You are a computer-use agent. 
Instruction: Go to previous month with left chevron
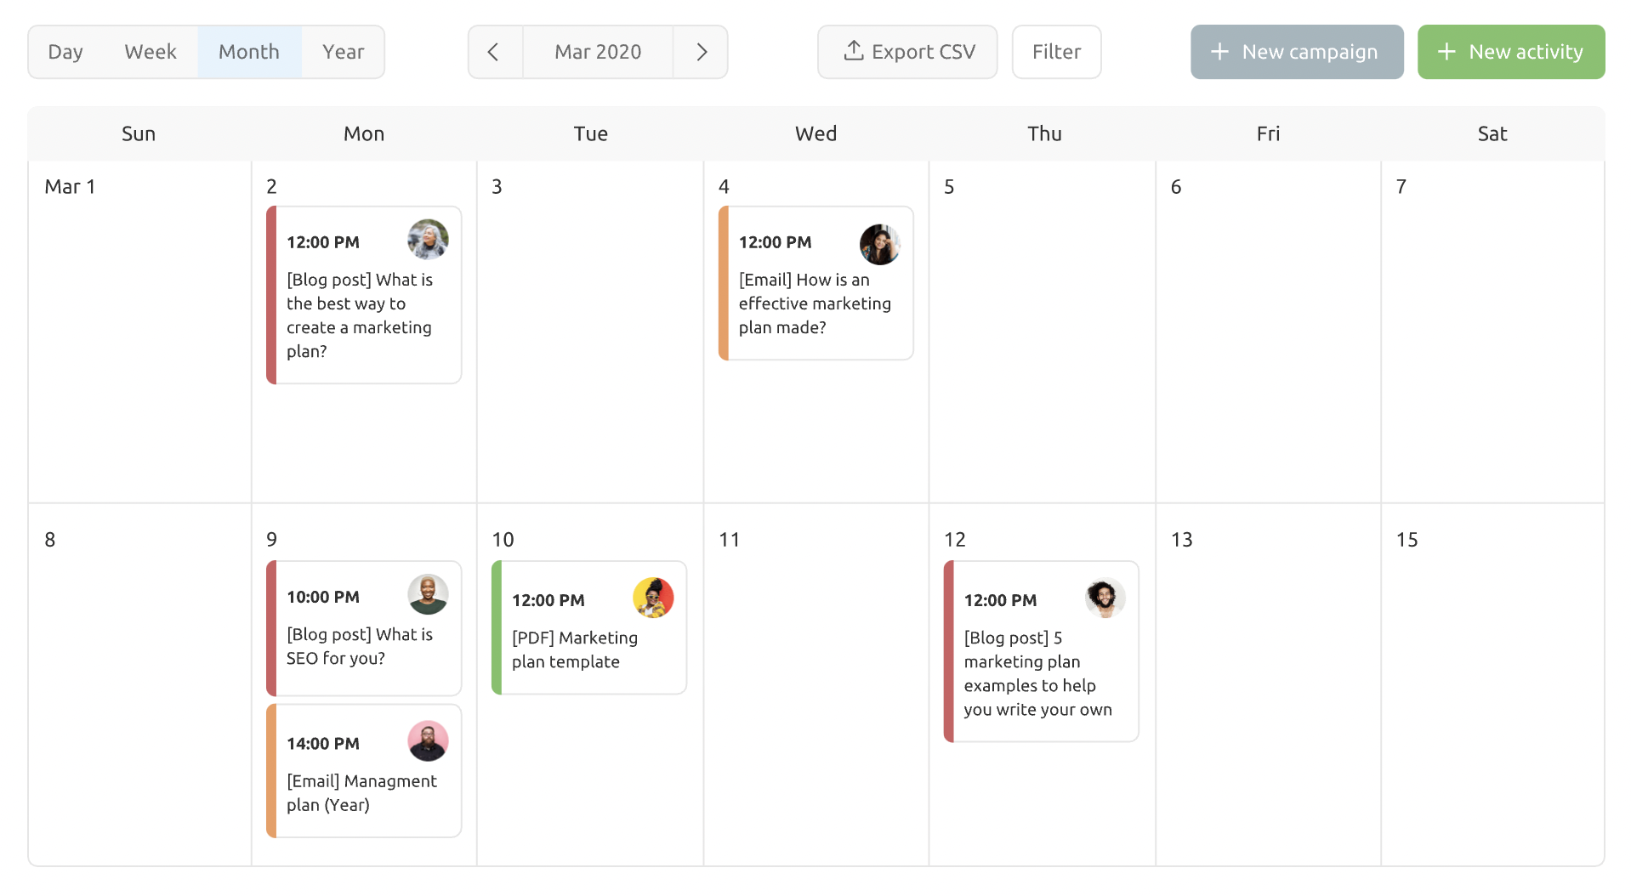pyautogui.click(x=494, y=52)
